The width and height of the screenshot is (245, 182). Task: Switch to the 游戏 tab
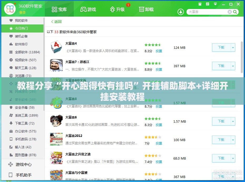[88, 9]
